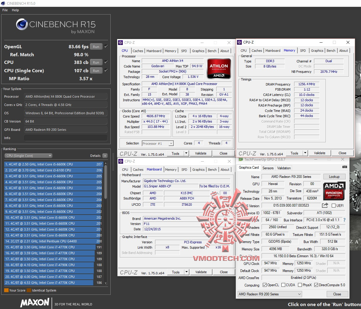Click the Bus Interface question mark icon
361x309 pixels.
click(344, 220)
